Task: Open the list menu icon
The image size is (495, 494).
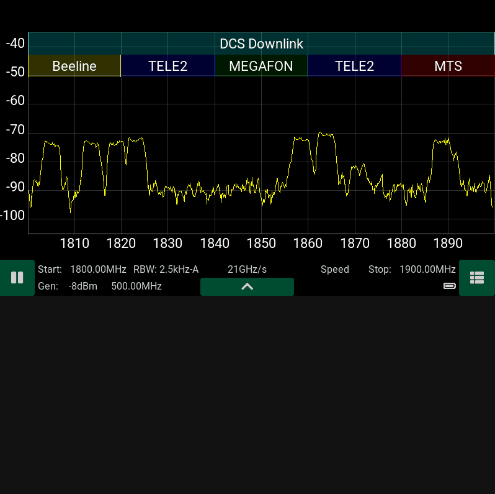Action: (x=476, y=278)
